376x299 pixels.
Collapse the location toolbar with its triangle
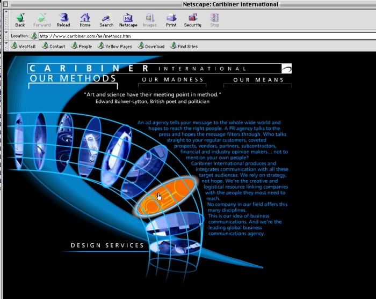click(6, 32)
